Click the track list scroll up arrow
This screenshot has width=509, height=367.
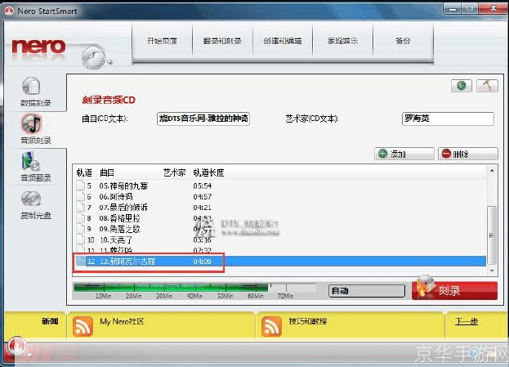coord(492,171)
